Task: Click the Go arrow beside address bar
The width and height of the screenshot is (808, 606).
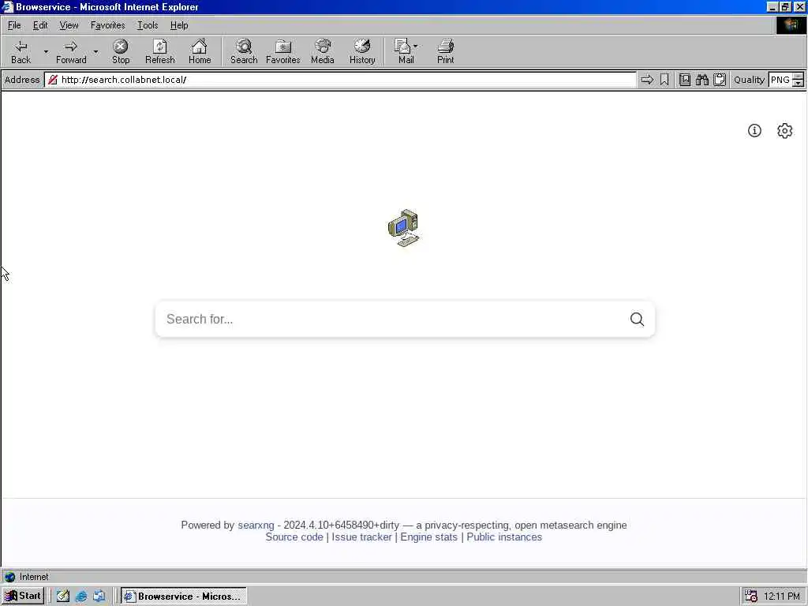Action: click(x=647, y=80)
